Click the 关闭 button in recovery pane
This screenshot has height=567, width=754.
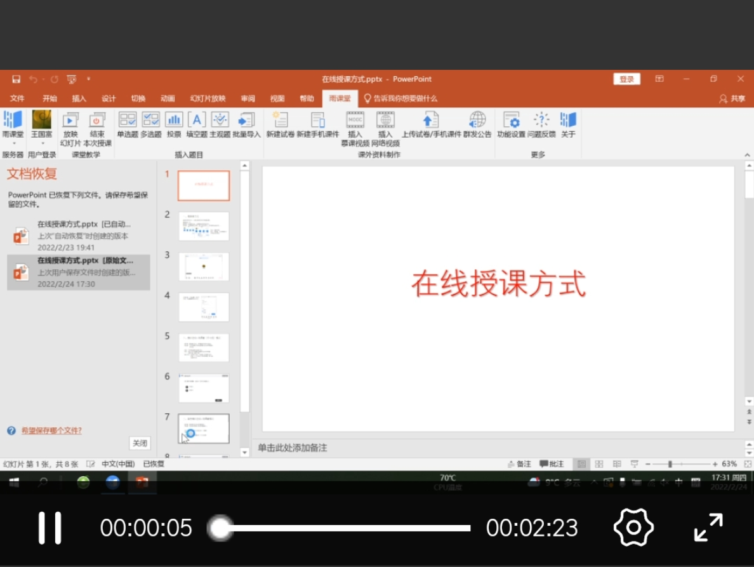point(140,443)
